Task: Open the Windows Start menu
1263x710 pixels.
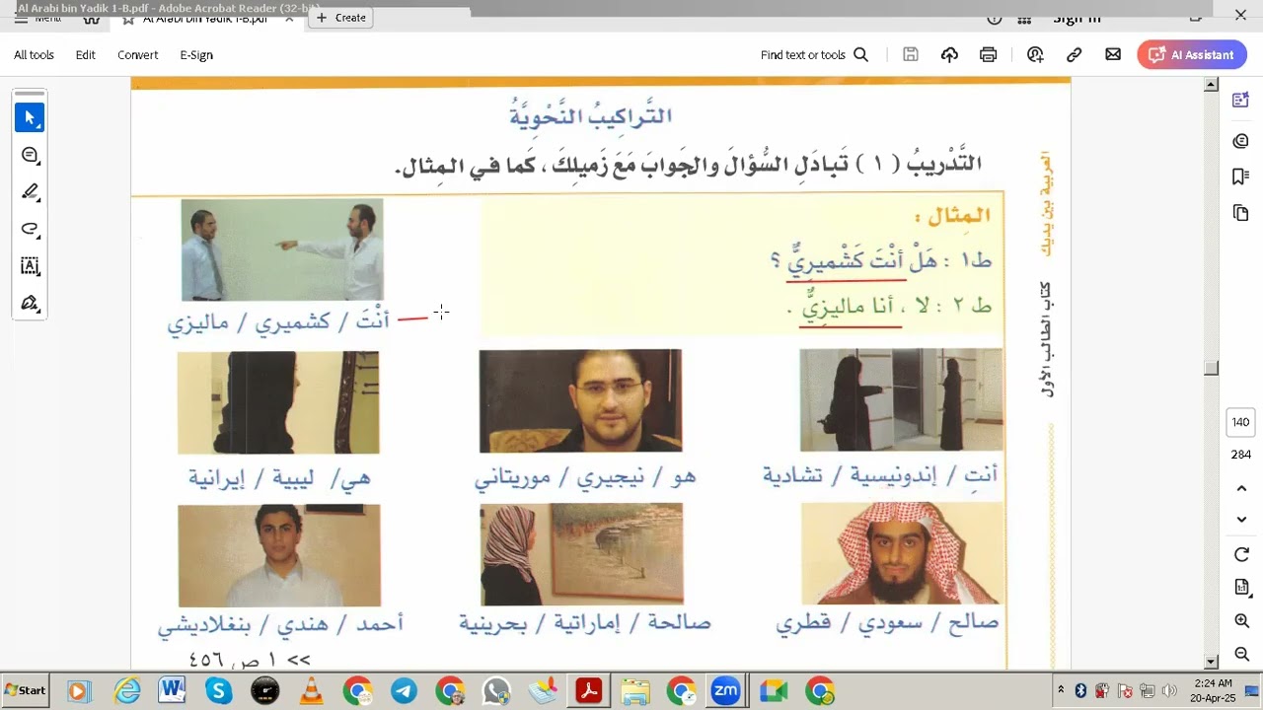Action: click(x=26, y=690)
